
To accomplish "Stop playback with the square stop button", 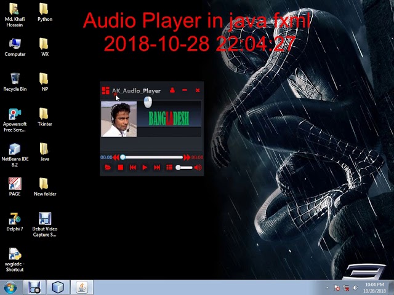I will click(x=121, y=167).
